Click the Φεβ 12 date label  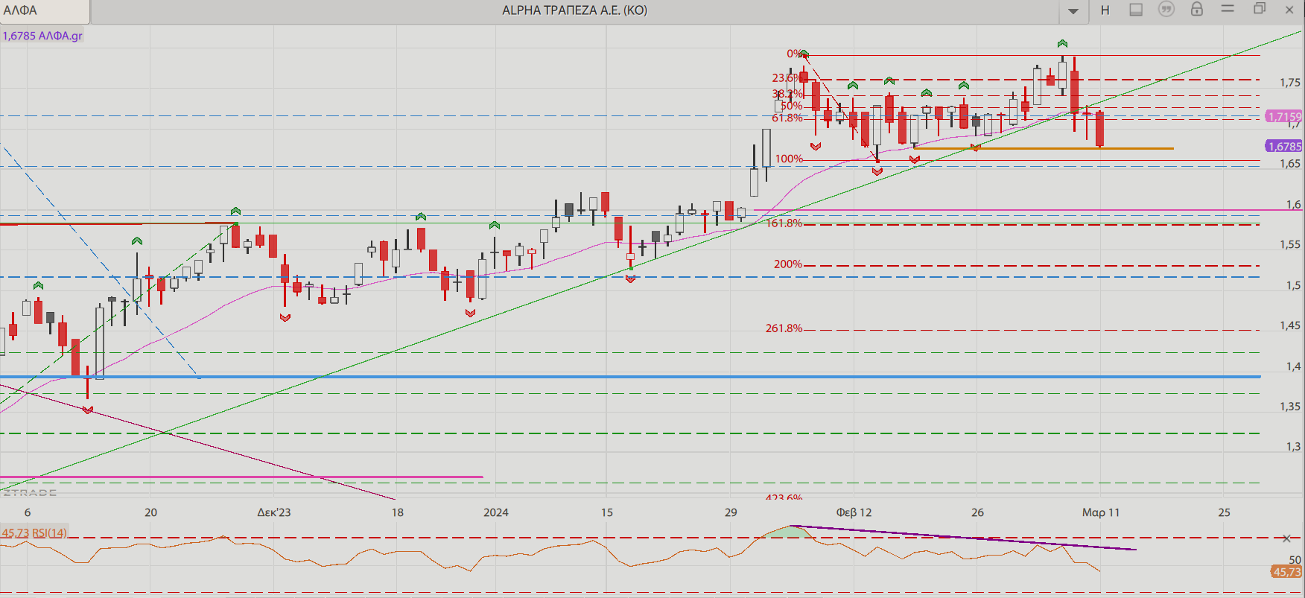(854, 512)
